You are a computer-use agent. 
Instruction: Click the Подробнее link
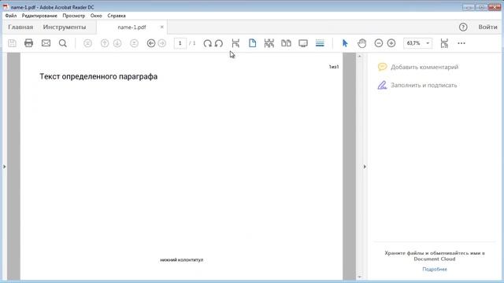pyautogui.click(x=435, y=269)
